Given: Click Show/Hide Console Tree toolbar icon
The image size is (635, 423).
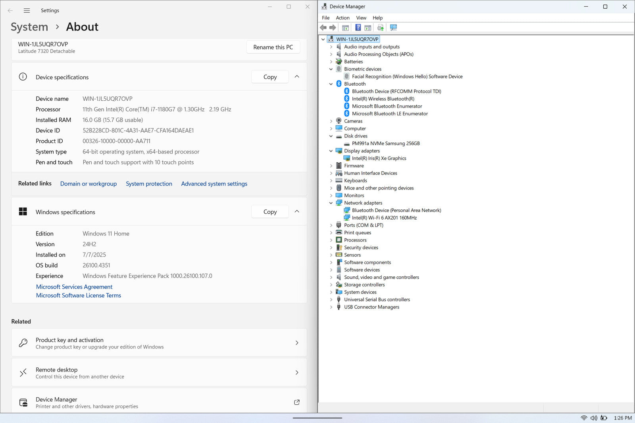Looking at the screenshot, I should 345,27.
